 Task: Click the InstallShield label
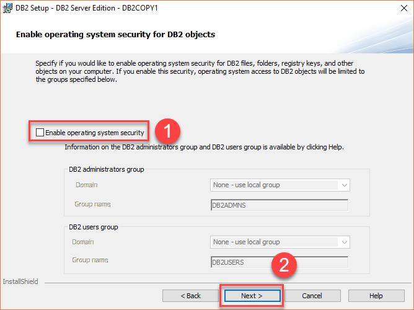pos(20,281)
